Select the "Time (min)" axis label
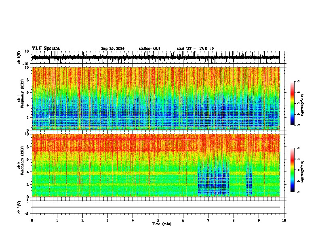320x247 pixels. coord(162,224)
